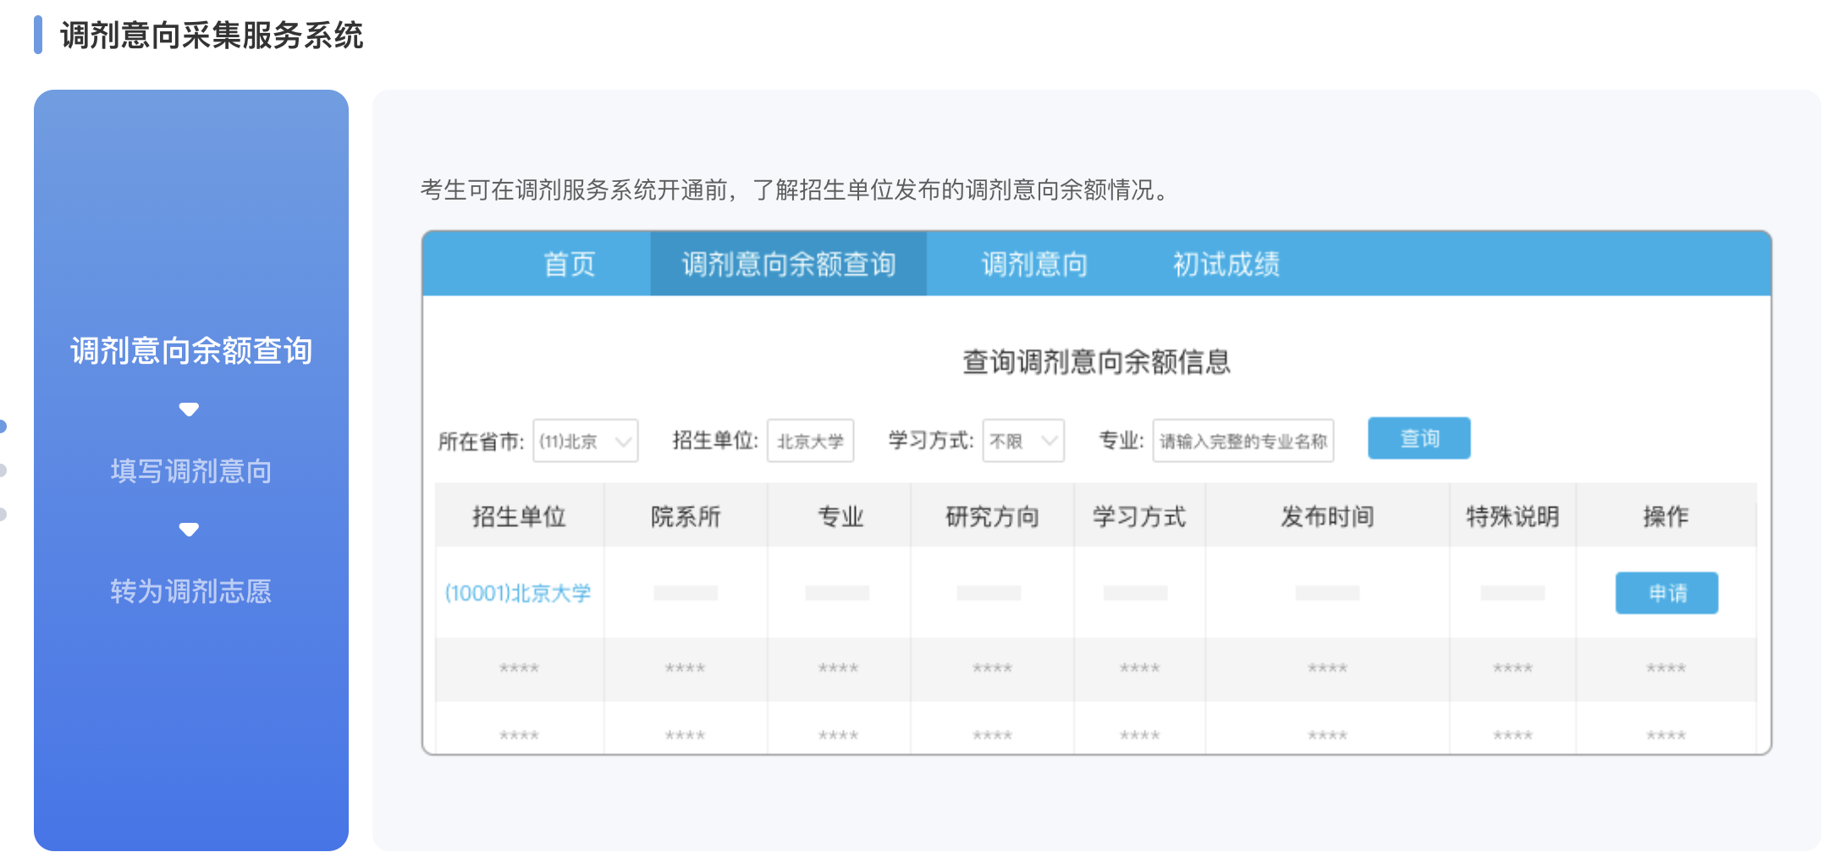Viewport: 1835px width, 863px height.
Task: Click the 专业 name input box
Action: point(1243,441)
